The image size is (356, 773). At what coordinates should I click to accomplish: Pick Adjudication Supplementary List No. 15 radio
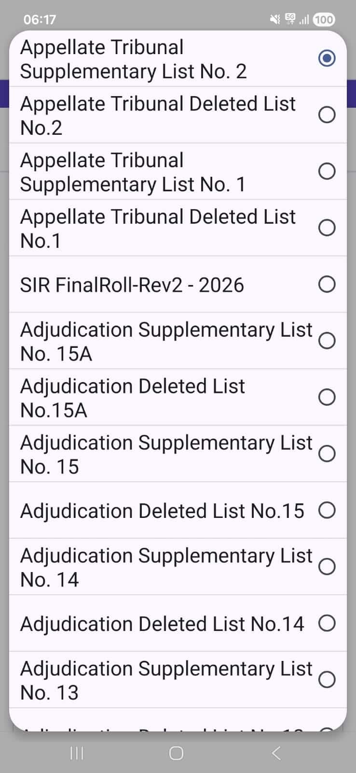click(x=327, y=454)
